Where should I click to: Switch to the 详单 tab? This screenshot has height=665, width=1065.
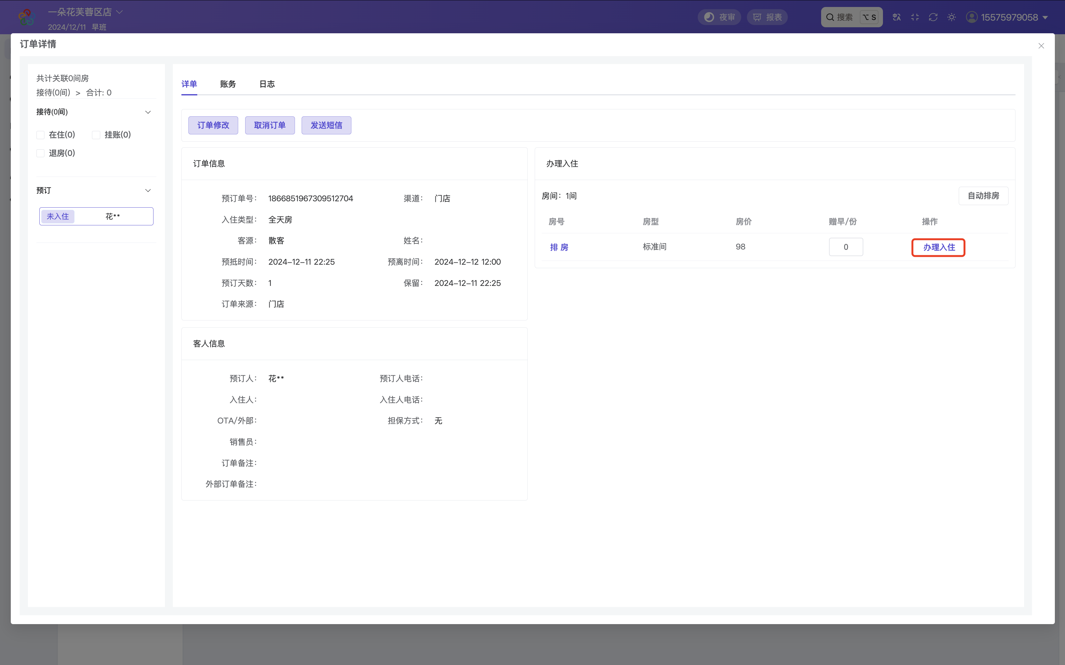[189, 84]
